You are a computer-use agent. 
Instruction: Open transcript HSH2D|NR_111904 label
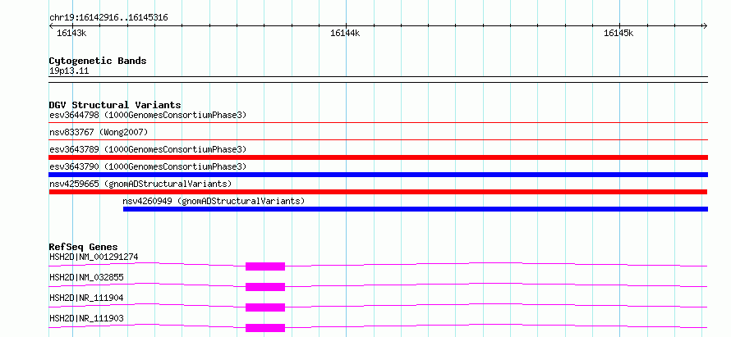pos(86,298)
